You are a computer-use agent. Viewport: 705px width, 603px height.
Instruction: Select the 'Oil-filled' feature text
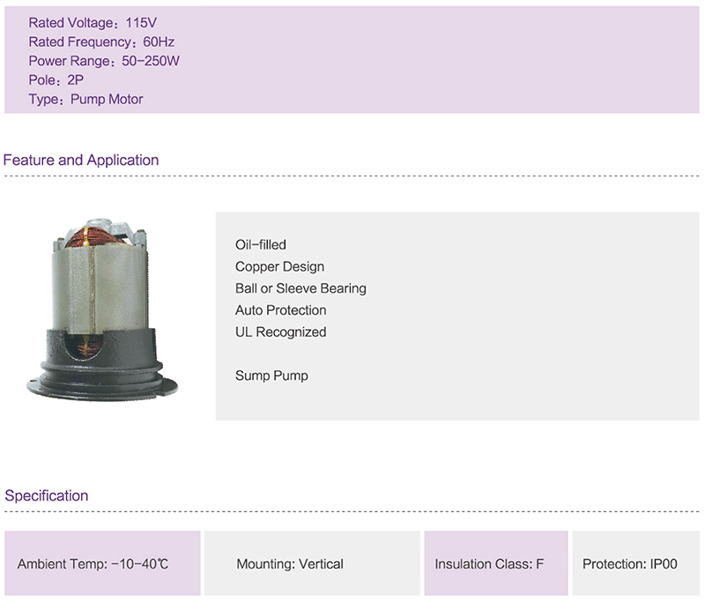pos(261,244)
